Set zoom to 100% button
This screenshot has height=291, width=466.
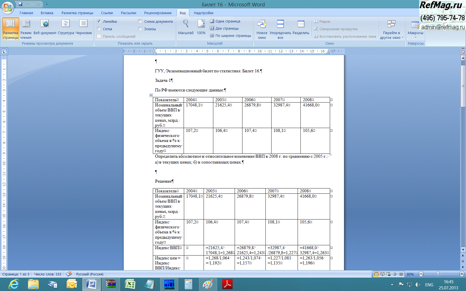(201, 27)
